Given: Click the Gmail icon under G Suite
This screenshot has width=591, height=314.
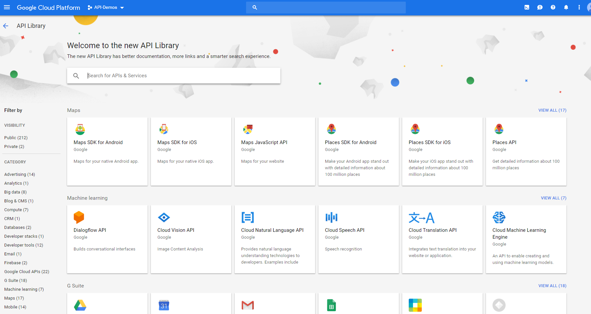Looking at the screenshot, I should coord(248,305).
